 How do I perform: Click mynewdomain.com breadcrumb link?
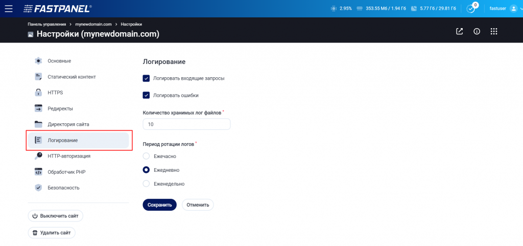pos(93,25)
